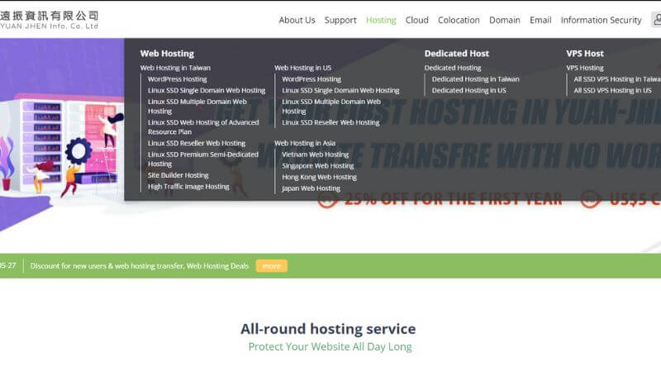Open VPS Hosting link
Image resolution: width=661 pixels, height=372 pixels.
585,68
